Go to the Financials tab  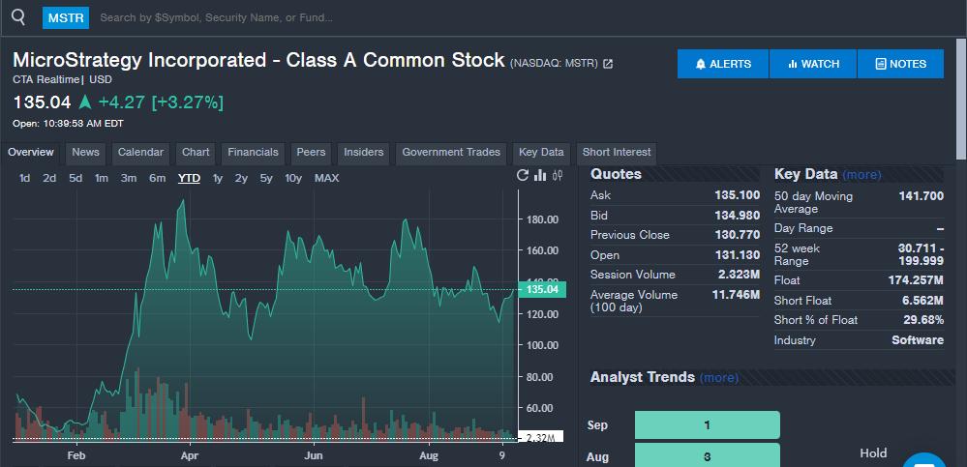[x=253, y=152]
